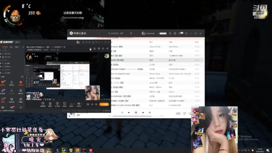Open the first source icon in streaming toolbar

(x=43, y=104)
